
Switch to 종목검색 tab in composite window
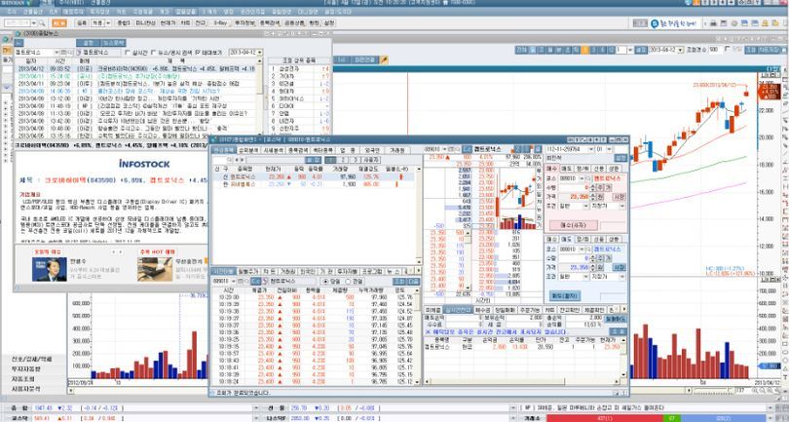coord(298,150)
